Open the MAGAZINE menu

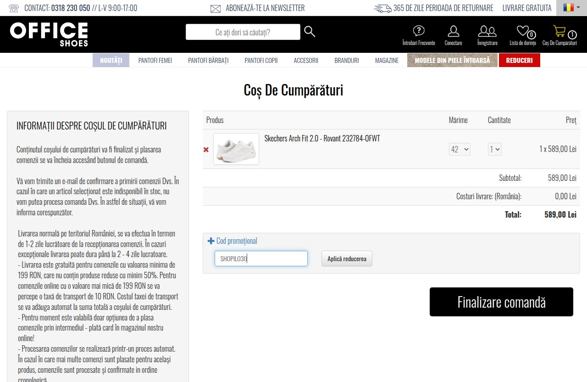(387, 60)
